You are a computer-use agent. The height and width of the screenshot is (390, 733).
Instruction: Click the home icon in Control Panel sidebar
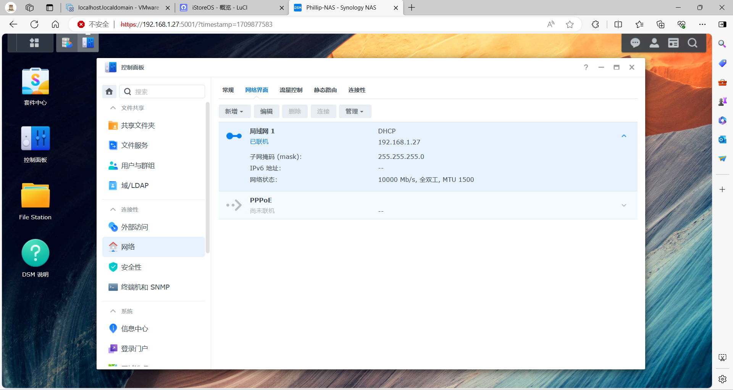[x=109, y=91]
